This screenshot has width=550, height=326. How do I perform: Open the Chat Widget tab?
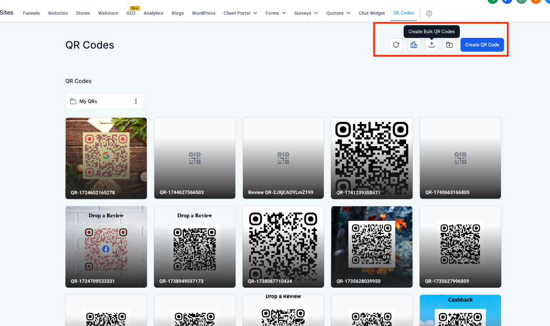[371, 14]
